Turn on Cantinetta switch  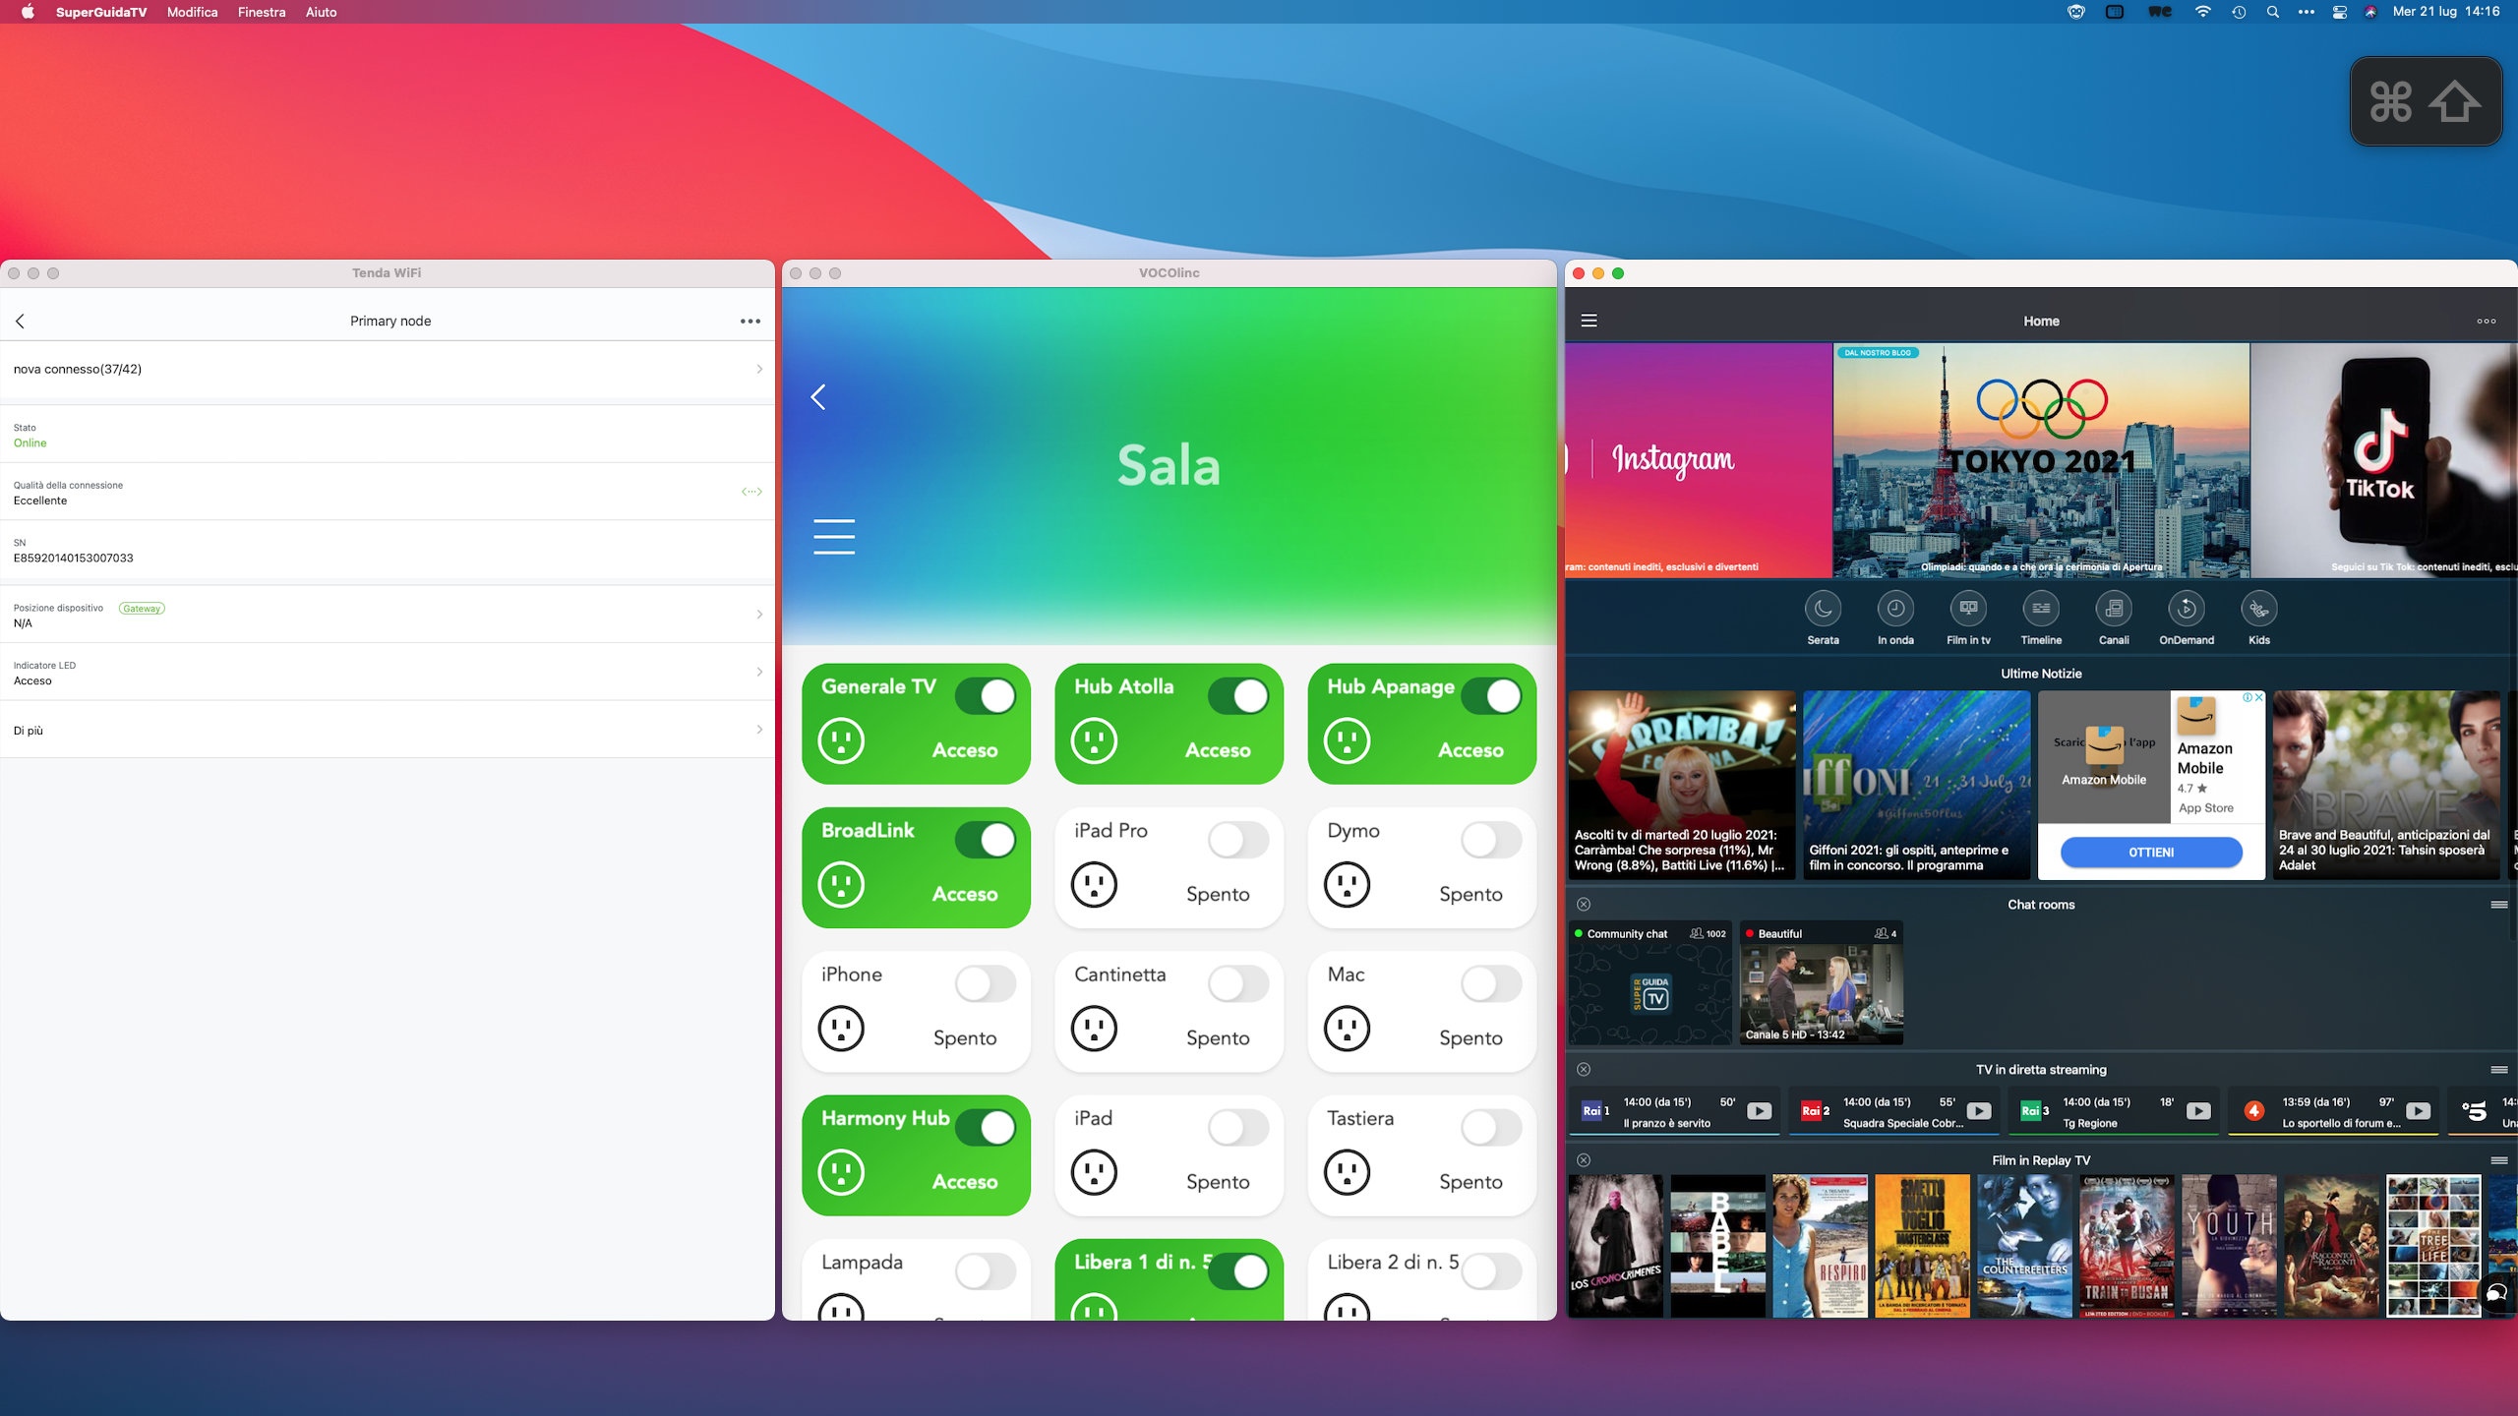[1237, 983]
